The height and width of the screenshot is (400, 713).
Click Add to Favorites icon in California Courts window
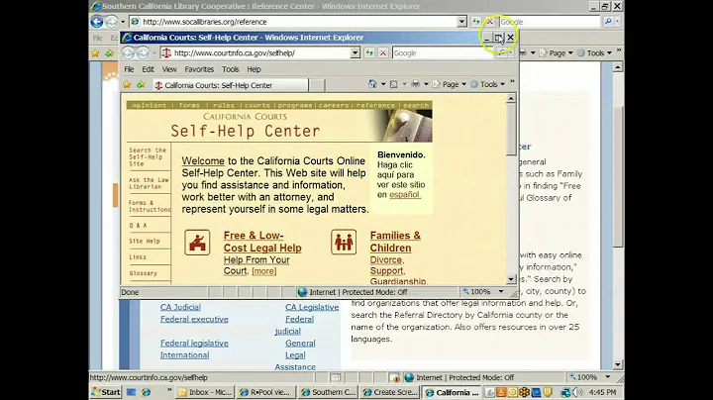point(141,85)
